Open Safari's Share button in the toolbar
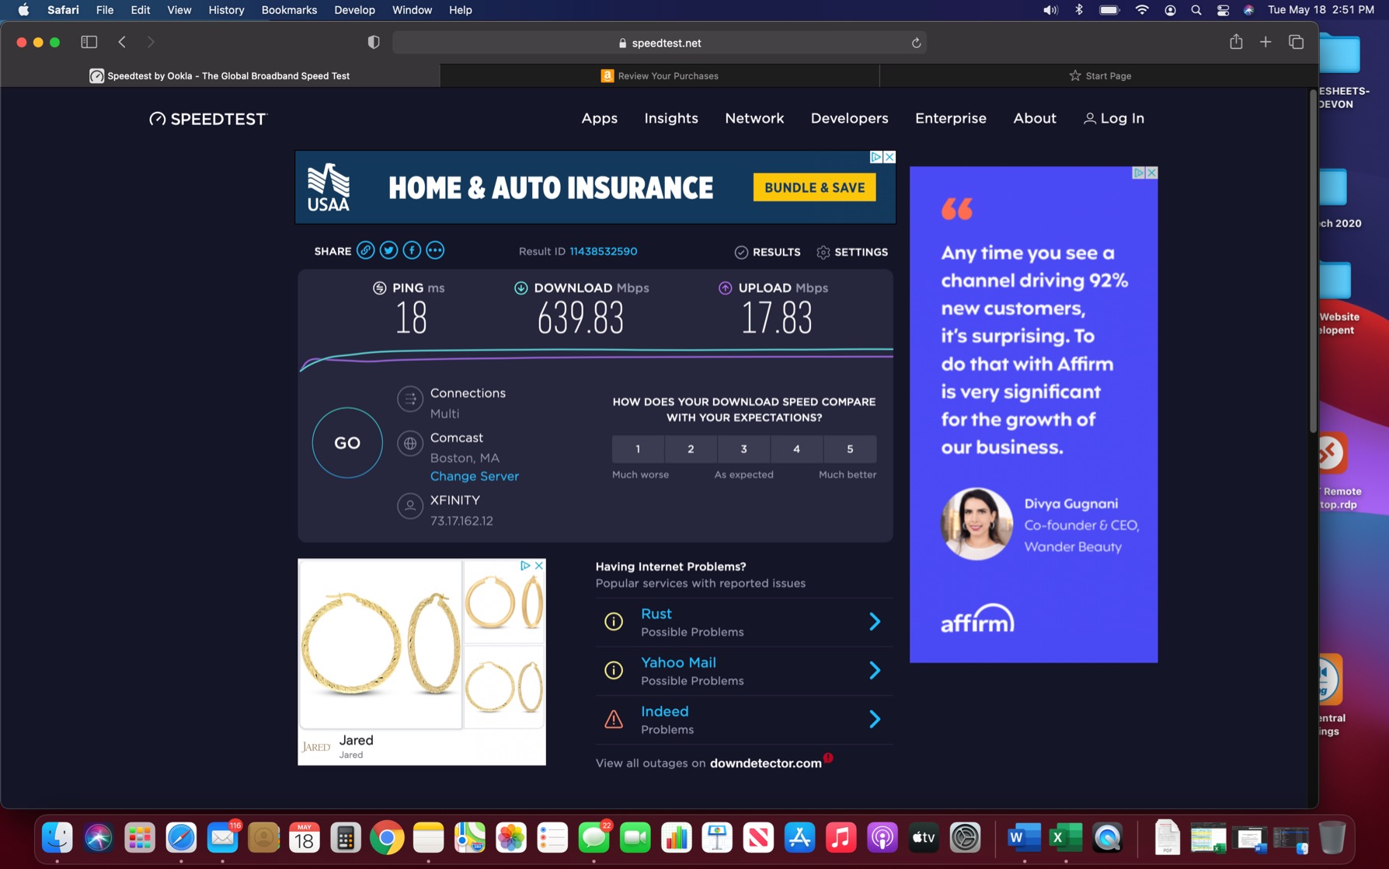This screenshot has width=1389, height=869. pos(1236,42)
